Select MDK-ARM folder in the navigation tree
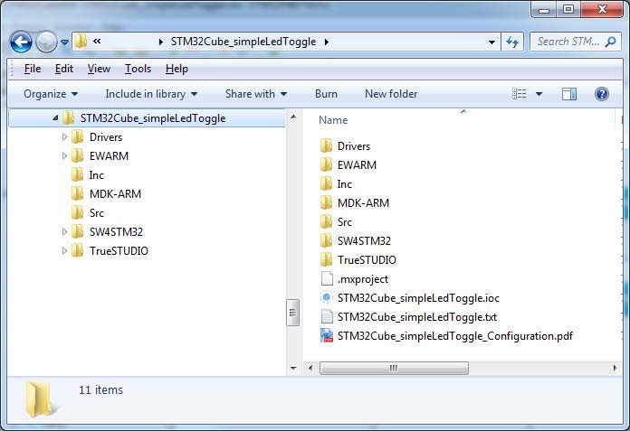Viewport: 630px width, 431px height. point(115,194)
